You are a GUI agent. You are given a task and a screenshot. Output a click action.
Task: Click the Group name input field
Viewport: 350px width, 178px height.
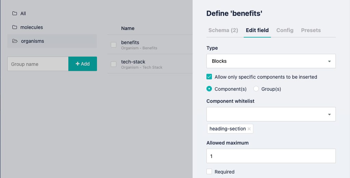38,64
